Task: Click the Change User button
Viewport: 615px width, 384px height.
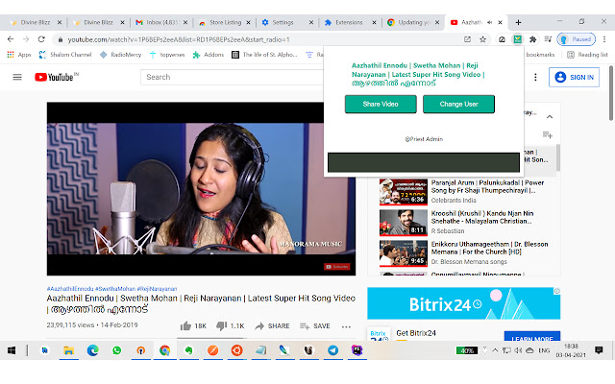Action: [x=458, y=104]
